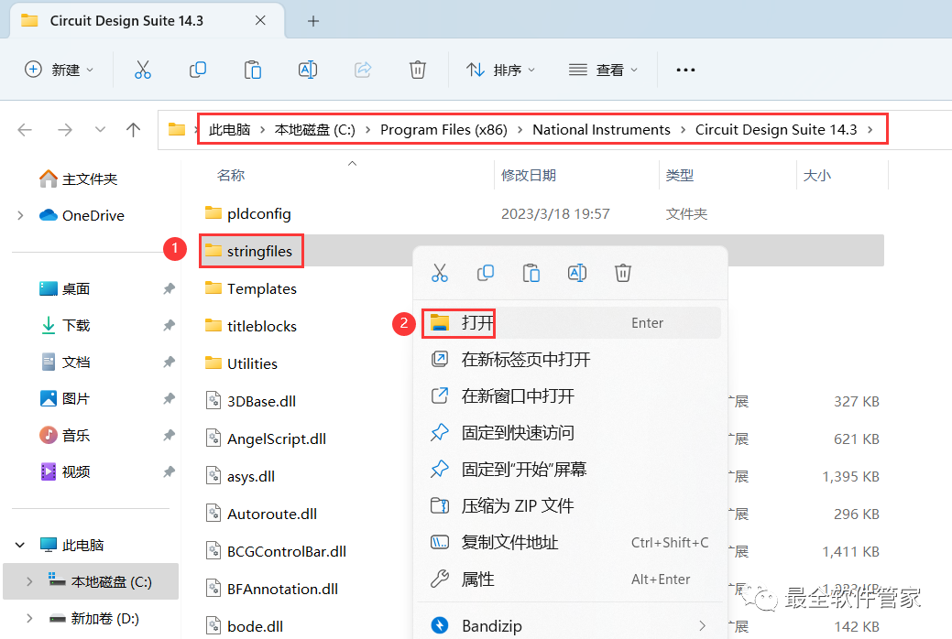Click the Paste icon in the top toolbar
This screenshot has height=639, width=952.
[253, 70]
